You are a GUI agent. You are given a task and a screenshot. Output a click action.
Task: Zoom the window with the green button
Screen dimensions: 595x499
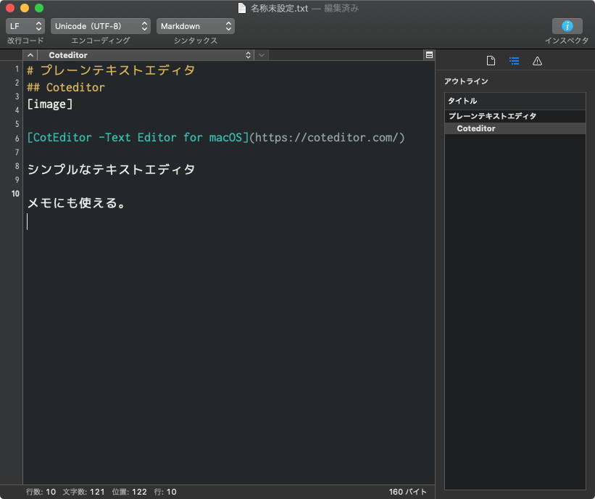[x=39, y=8]
